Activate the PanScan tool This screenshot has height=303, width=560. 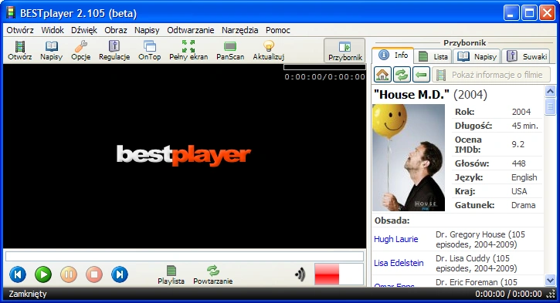[230, 50]
